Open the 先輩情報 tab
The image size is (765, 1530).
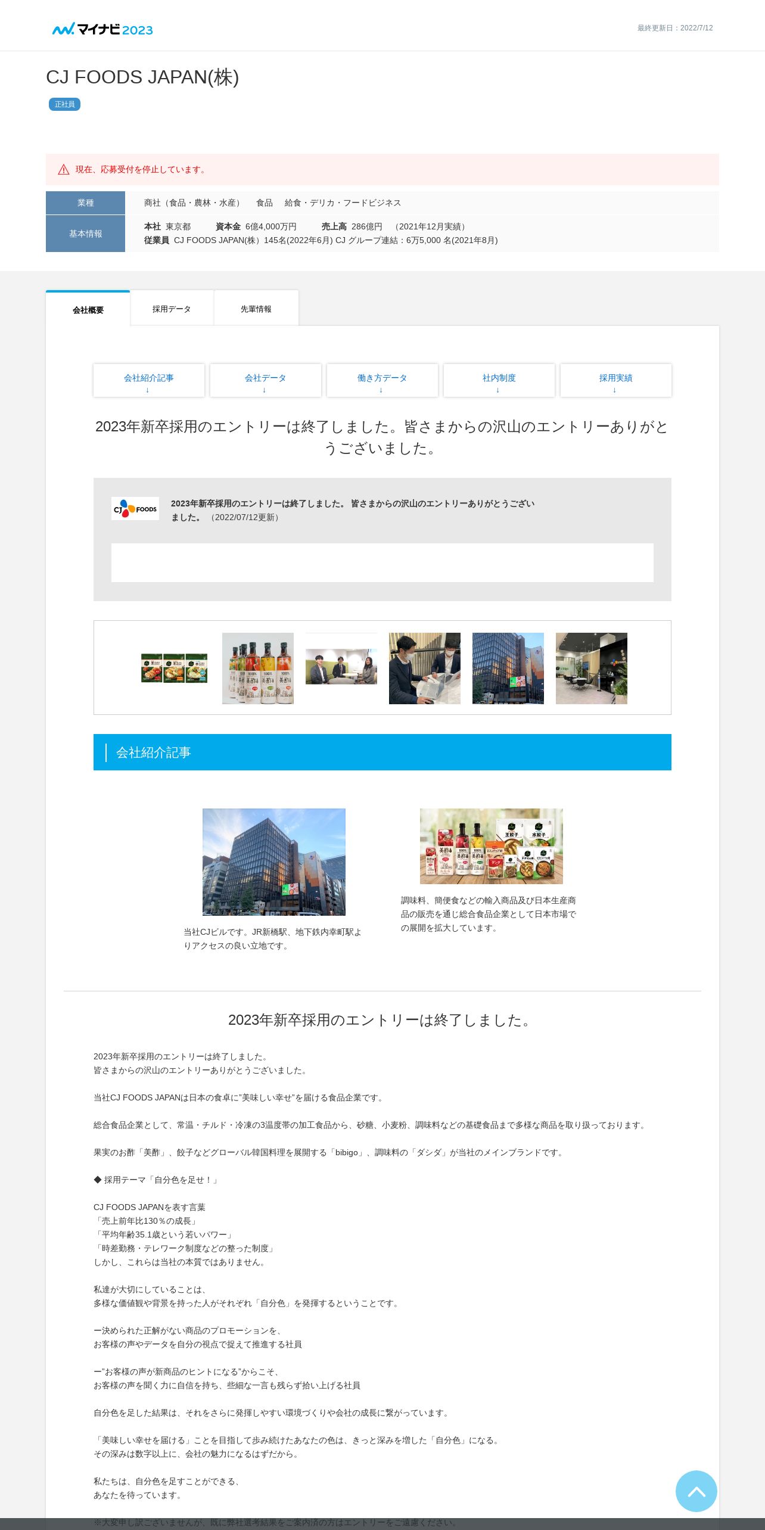256,309
